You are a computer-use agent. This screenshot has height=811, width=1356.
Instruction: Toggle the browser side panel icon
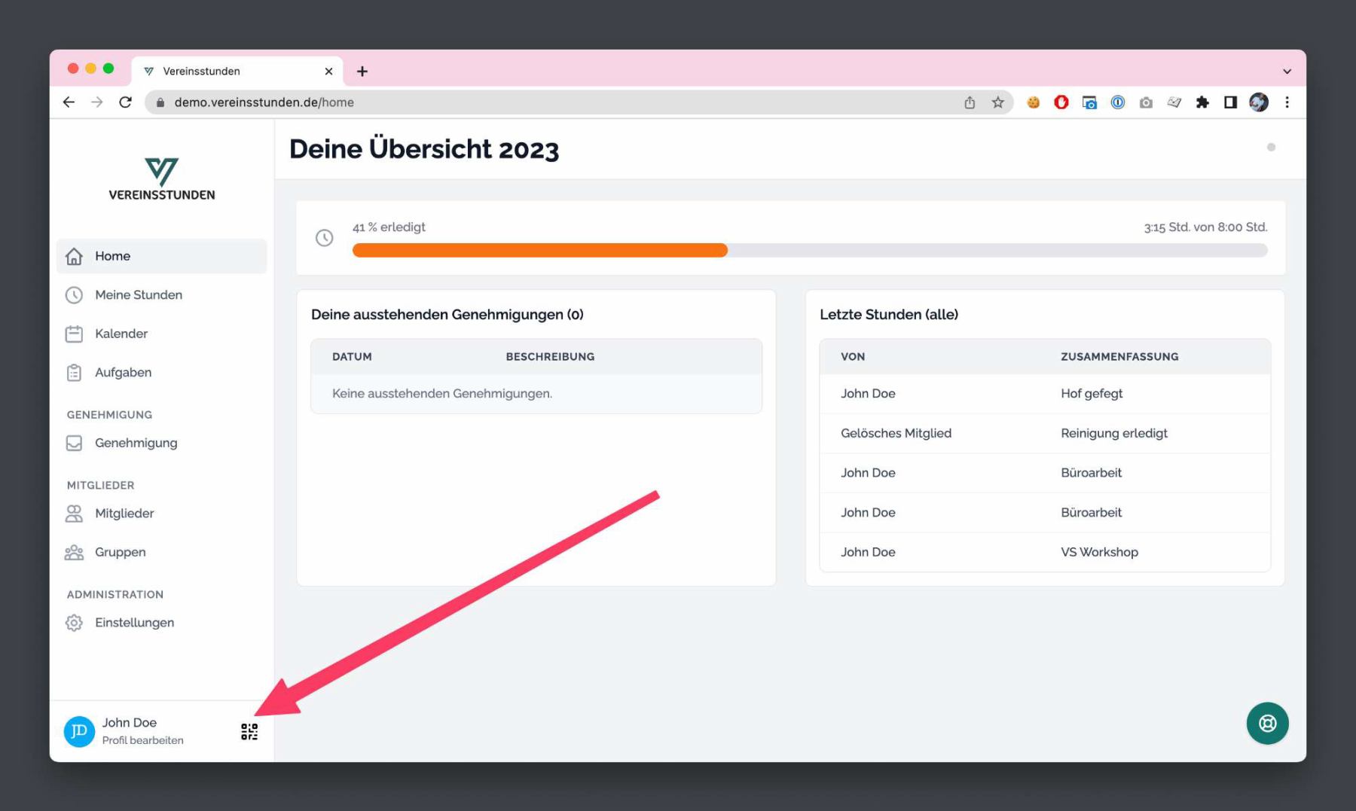pos(1230,102)
